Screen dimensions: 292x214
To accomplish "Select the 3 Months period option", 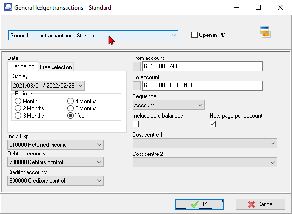I will (x=18, y=116).
